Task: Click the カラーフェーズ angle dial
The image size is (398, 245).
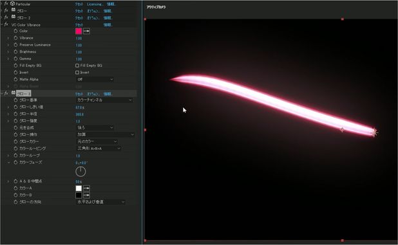Action: (81, 172)
